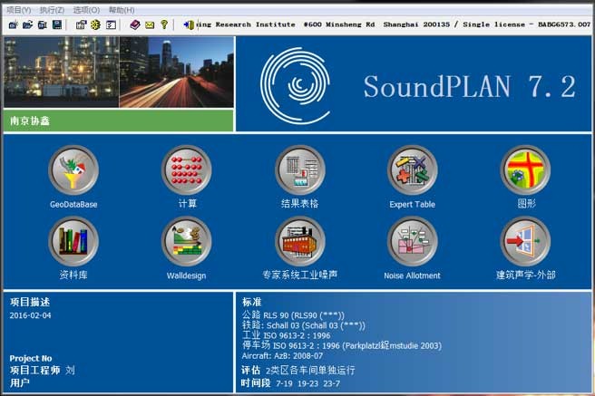Viewport: 595px width, 396px height.
Task: Open the 选项(O) menu
Action: tap(86, 9)
